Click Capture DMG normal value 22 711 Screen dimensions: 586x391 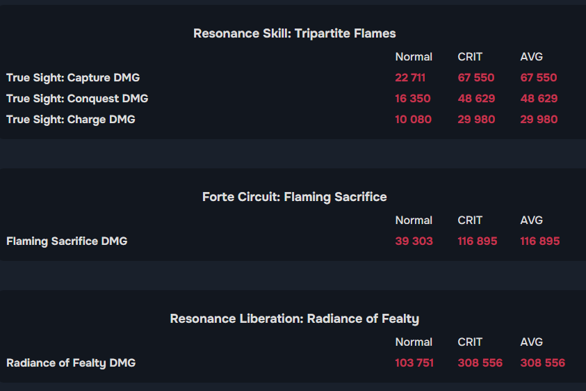[x=410, y=78]
